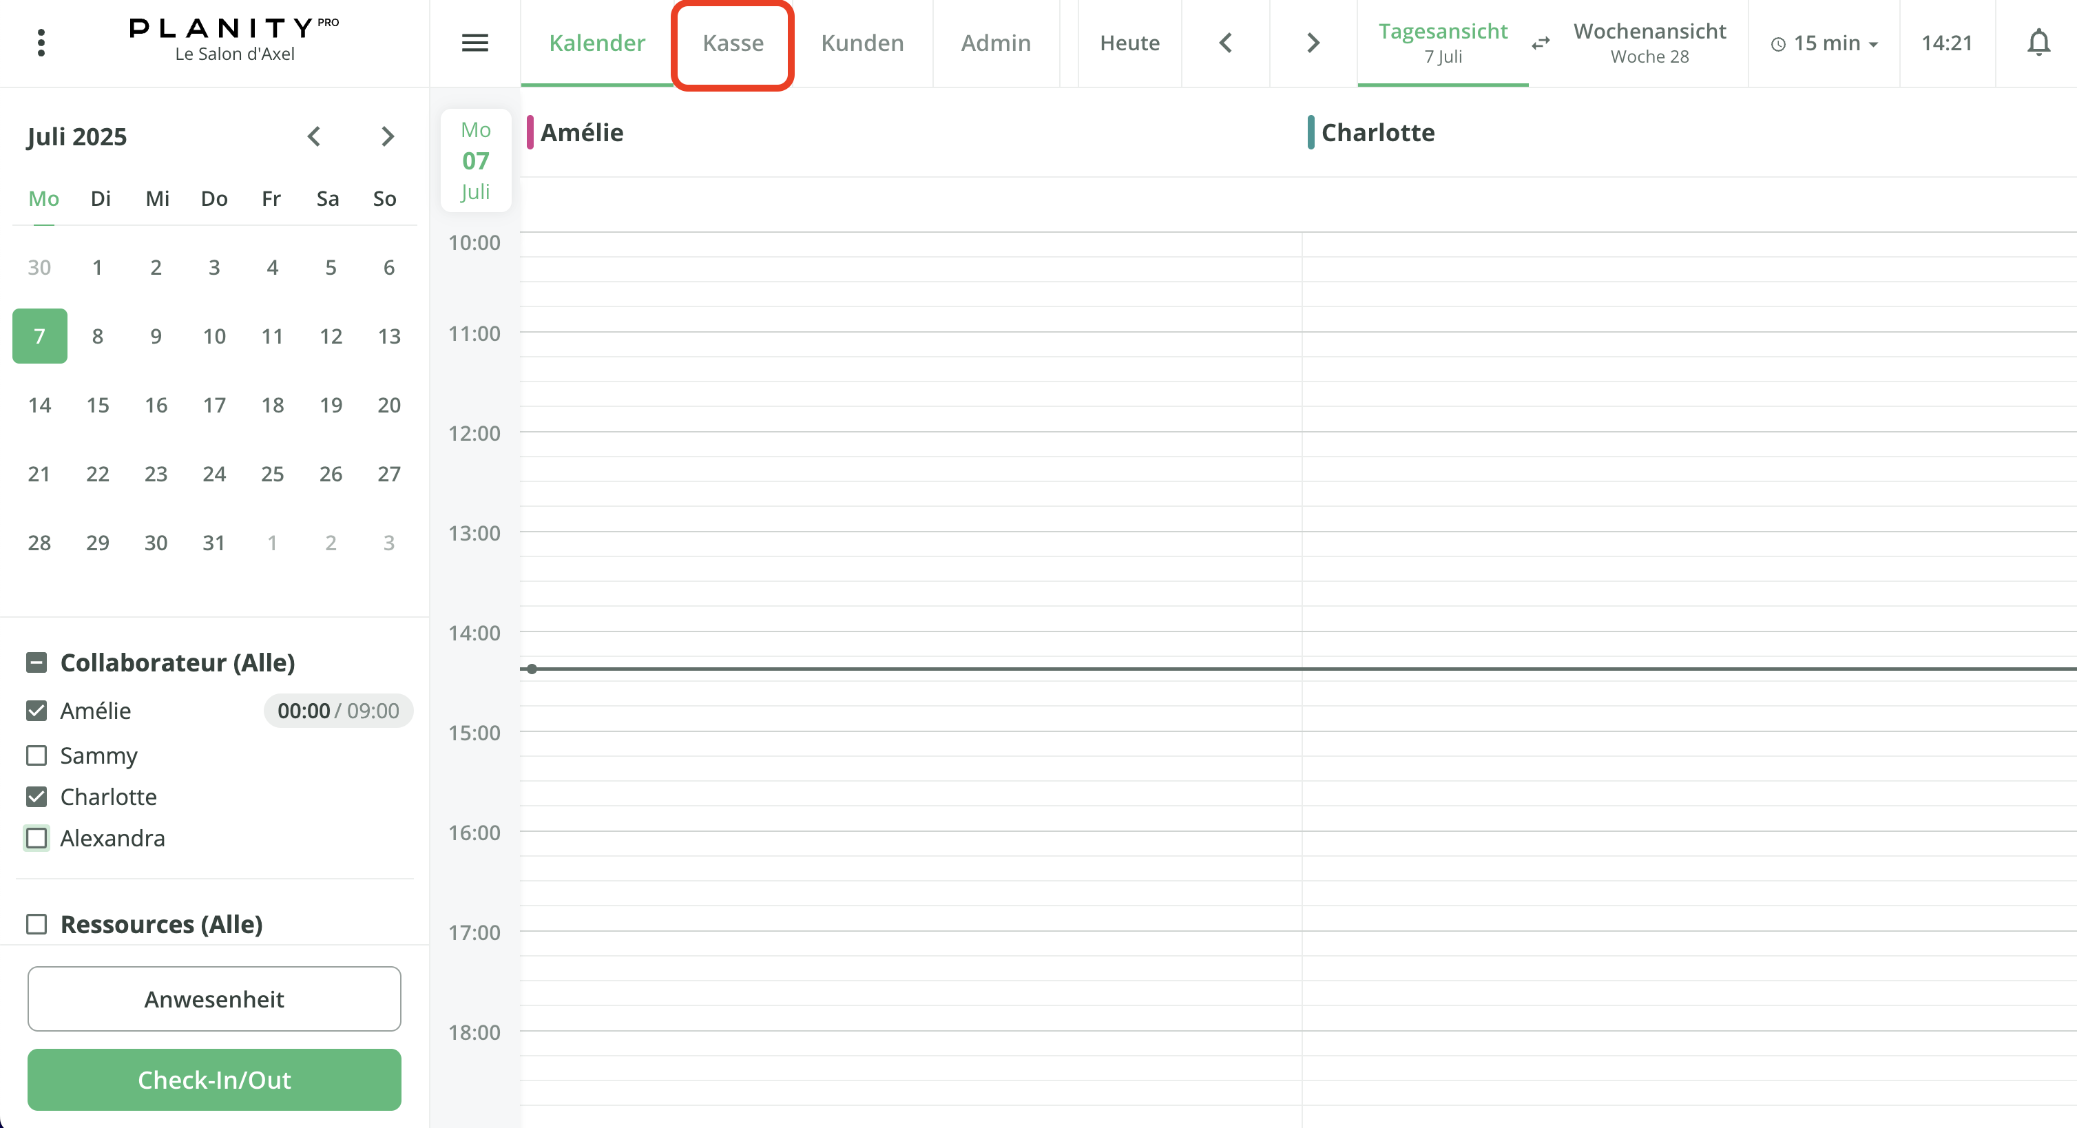Viewport: 2077px width, 1128px height.
Task: Click the swap view arrows icon
Action: (x=1541, y=43)
